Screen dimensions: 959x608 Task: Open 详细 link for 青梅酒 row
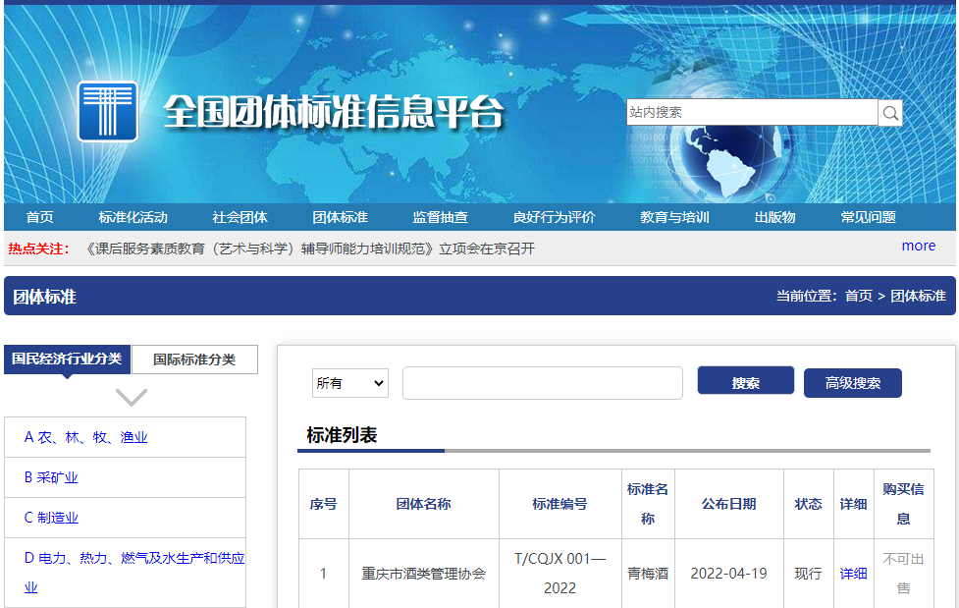tap(853, 574)
